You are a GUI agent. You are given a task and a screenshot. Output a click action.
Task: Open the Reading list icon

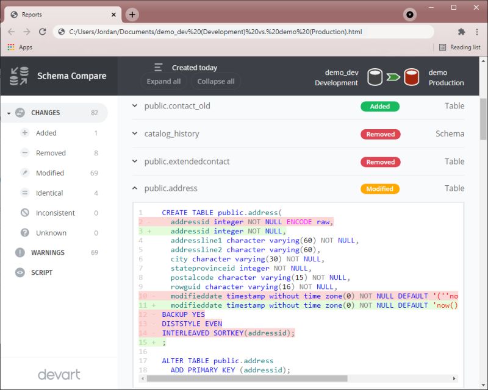[442, 48]
